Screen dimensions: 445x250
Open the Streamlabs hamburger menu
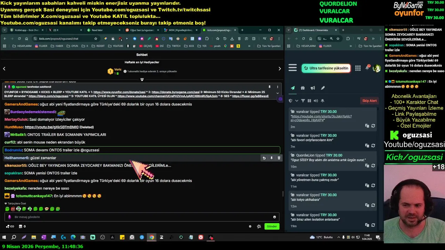293,68
